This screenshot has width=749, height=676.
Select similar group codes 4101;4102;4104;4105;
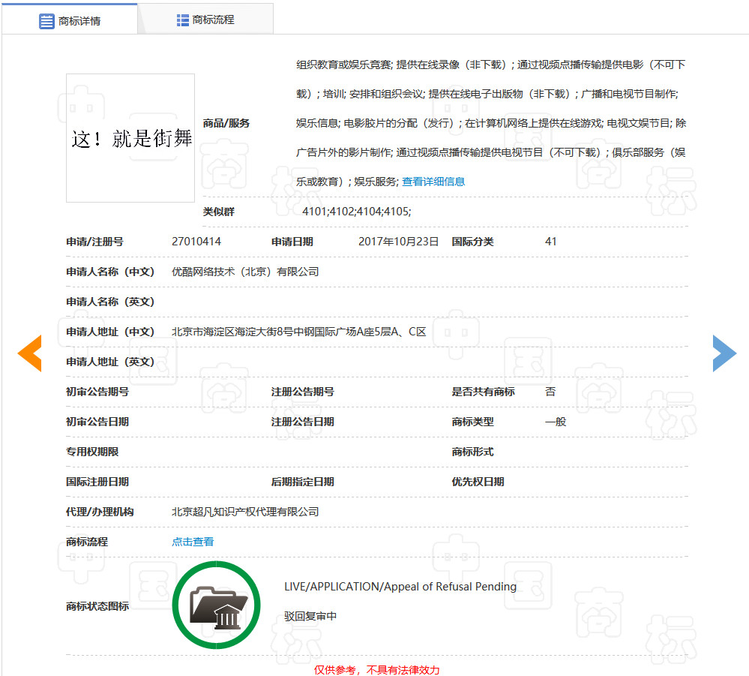point(356,212)
